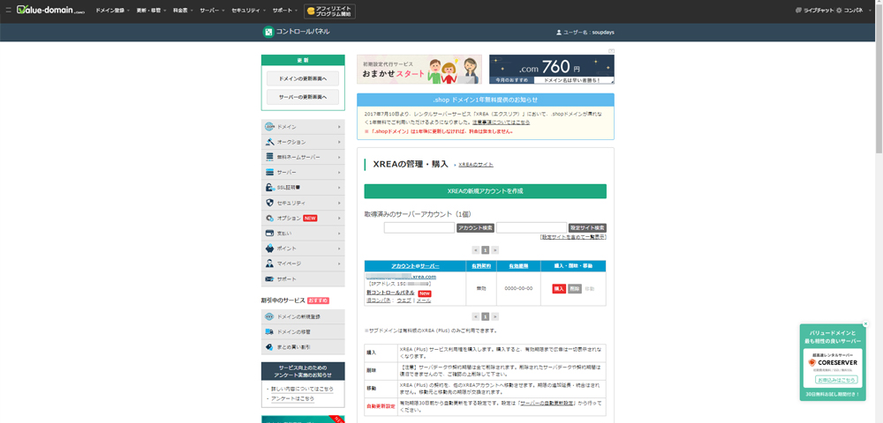Click the user icon beside ユーザー名
The image size is (883, 423).
pos(559,33)
